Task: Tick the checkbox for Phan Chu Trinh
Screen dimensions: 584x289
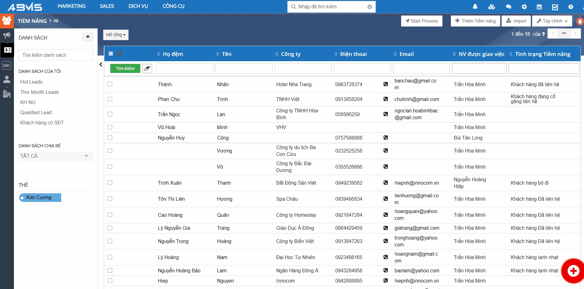Action: 110,99
